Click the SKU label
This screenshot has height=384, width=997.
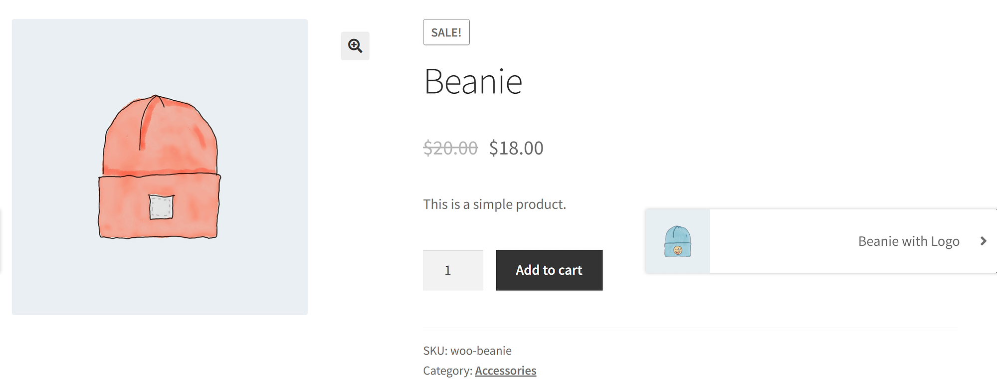(435, 351)
